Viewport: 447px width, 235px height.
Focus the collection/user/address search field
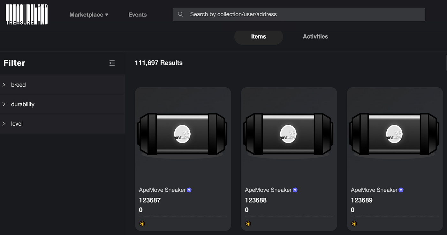[299, 14]
